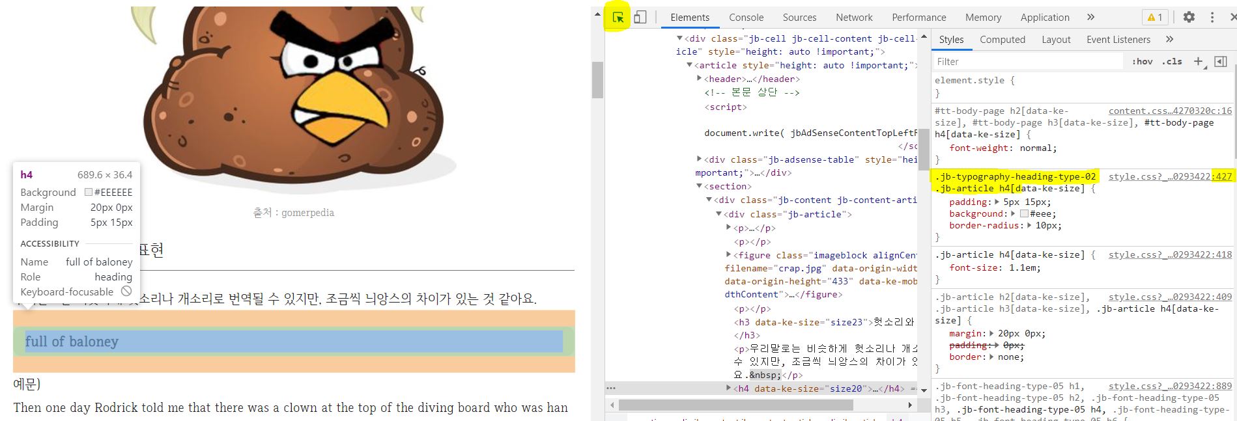Image resolution: width=1237 pixels, height=421 pixels.
Task: Open the Sources tab
Action: tap(799, 18)
